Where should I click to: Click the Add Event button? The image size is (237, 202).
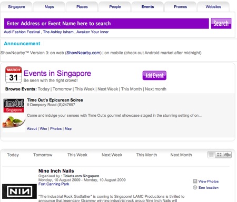(154, 75)
